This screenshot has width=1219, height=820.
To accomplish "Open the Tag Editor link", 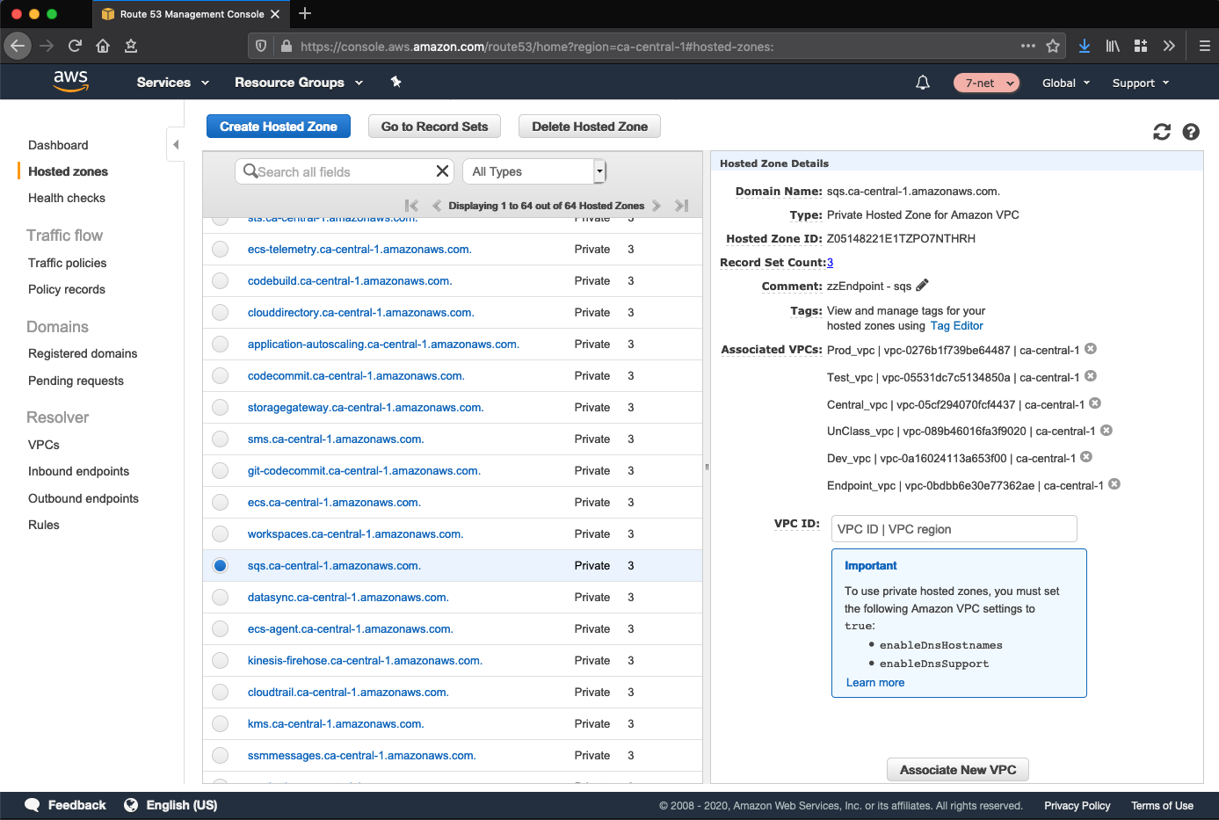I will point(956,325).
